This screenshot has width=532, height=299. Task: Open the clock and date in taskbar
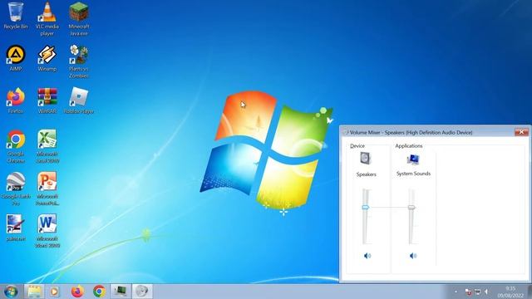[x=510, y=292]
